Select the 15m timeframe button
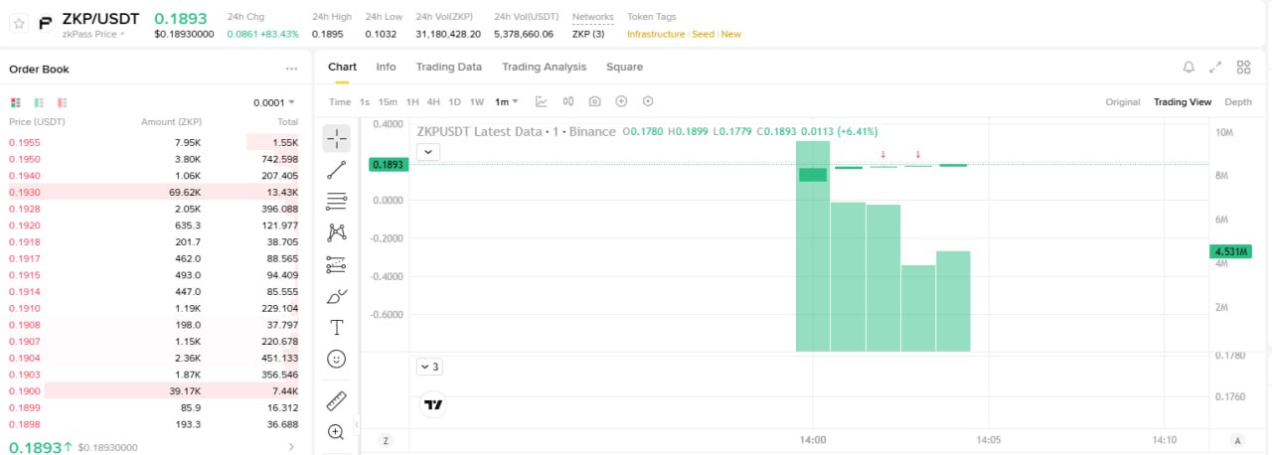Viewport: 1272px width, 455px height. click(x=388, y=102)
